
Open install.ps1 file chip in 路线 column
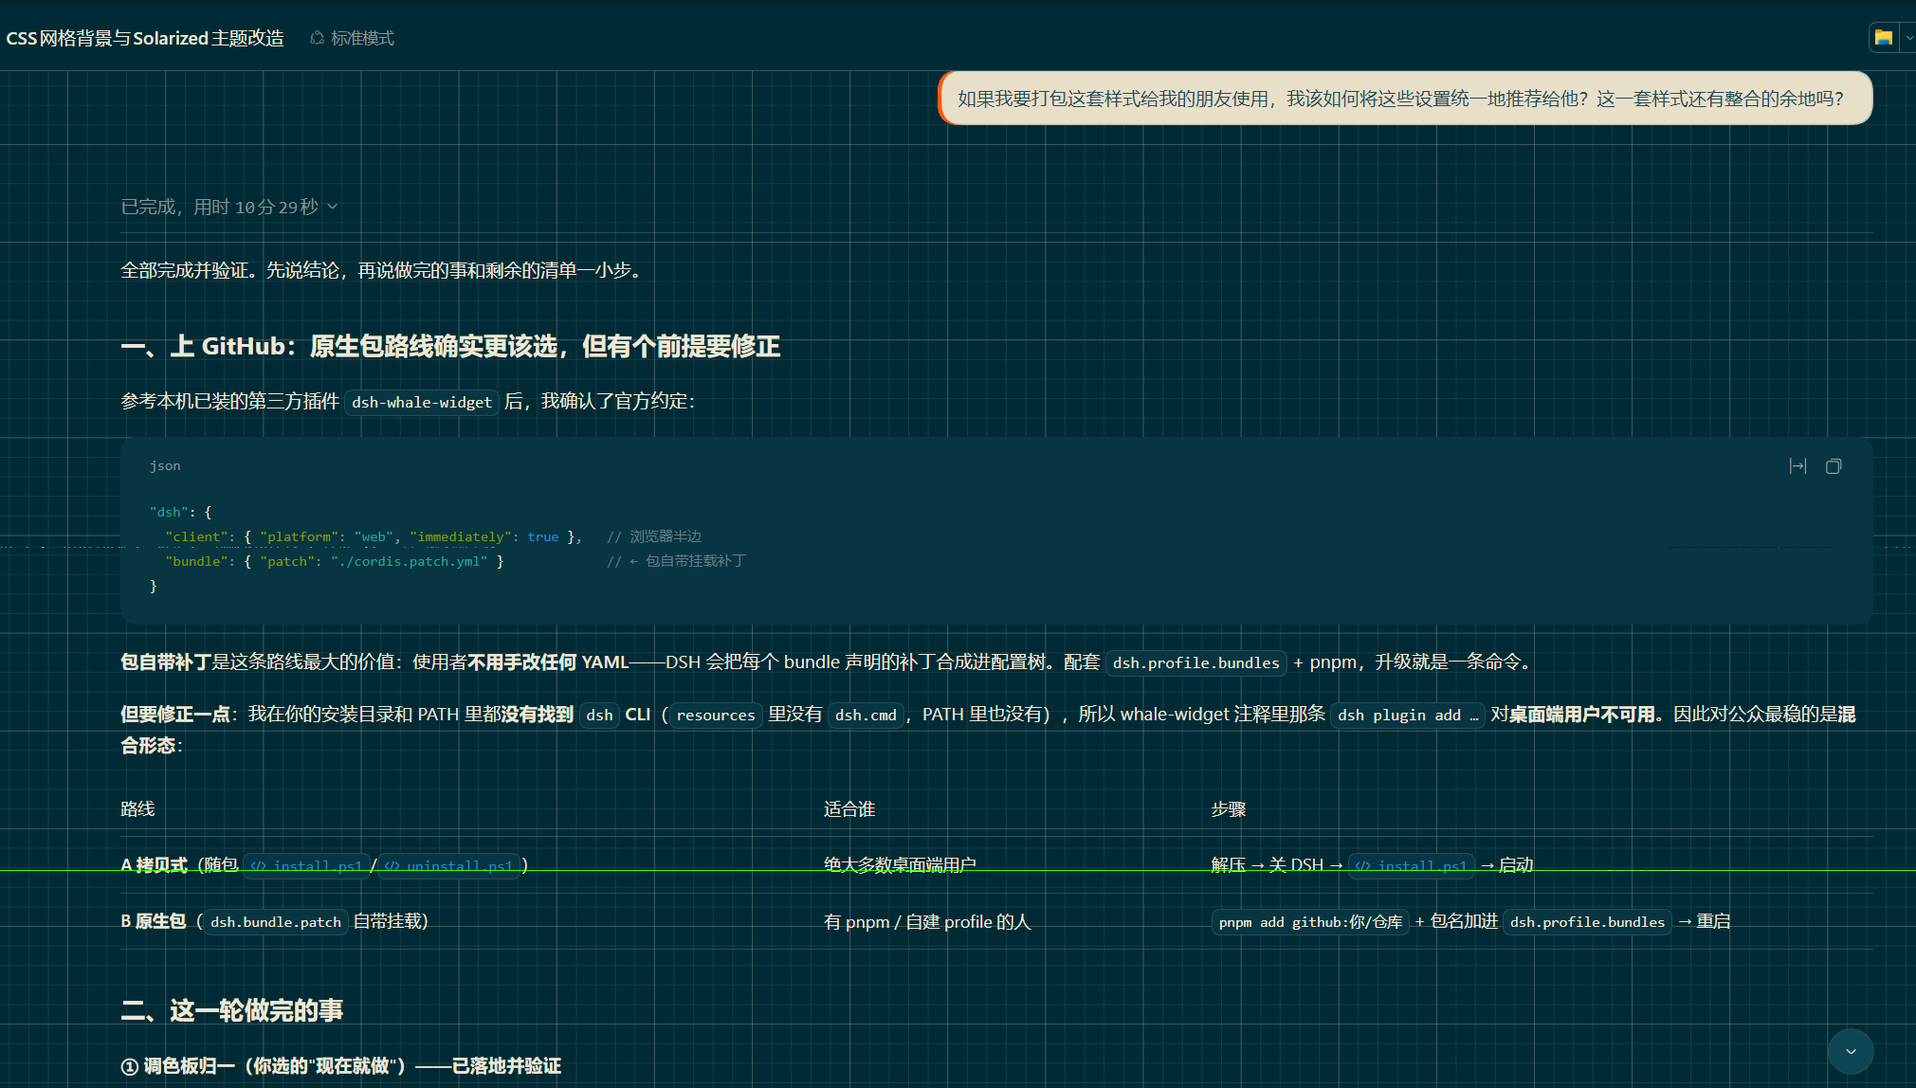[306, 865]
